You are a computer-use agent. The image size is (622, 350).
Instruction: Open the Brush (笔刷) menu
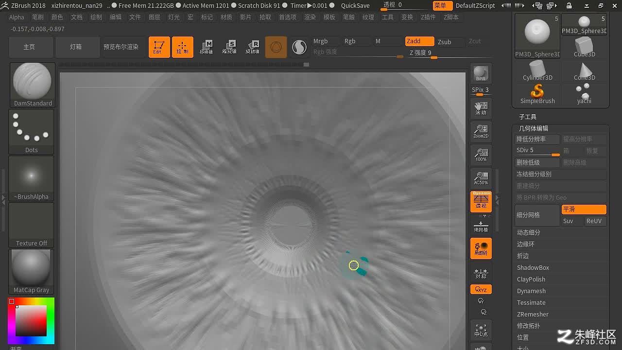[38, 17]
